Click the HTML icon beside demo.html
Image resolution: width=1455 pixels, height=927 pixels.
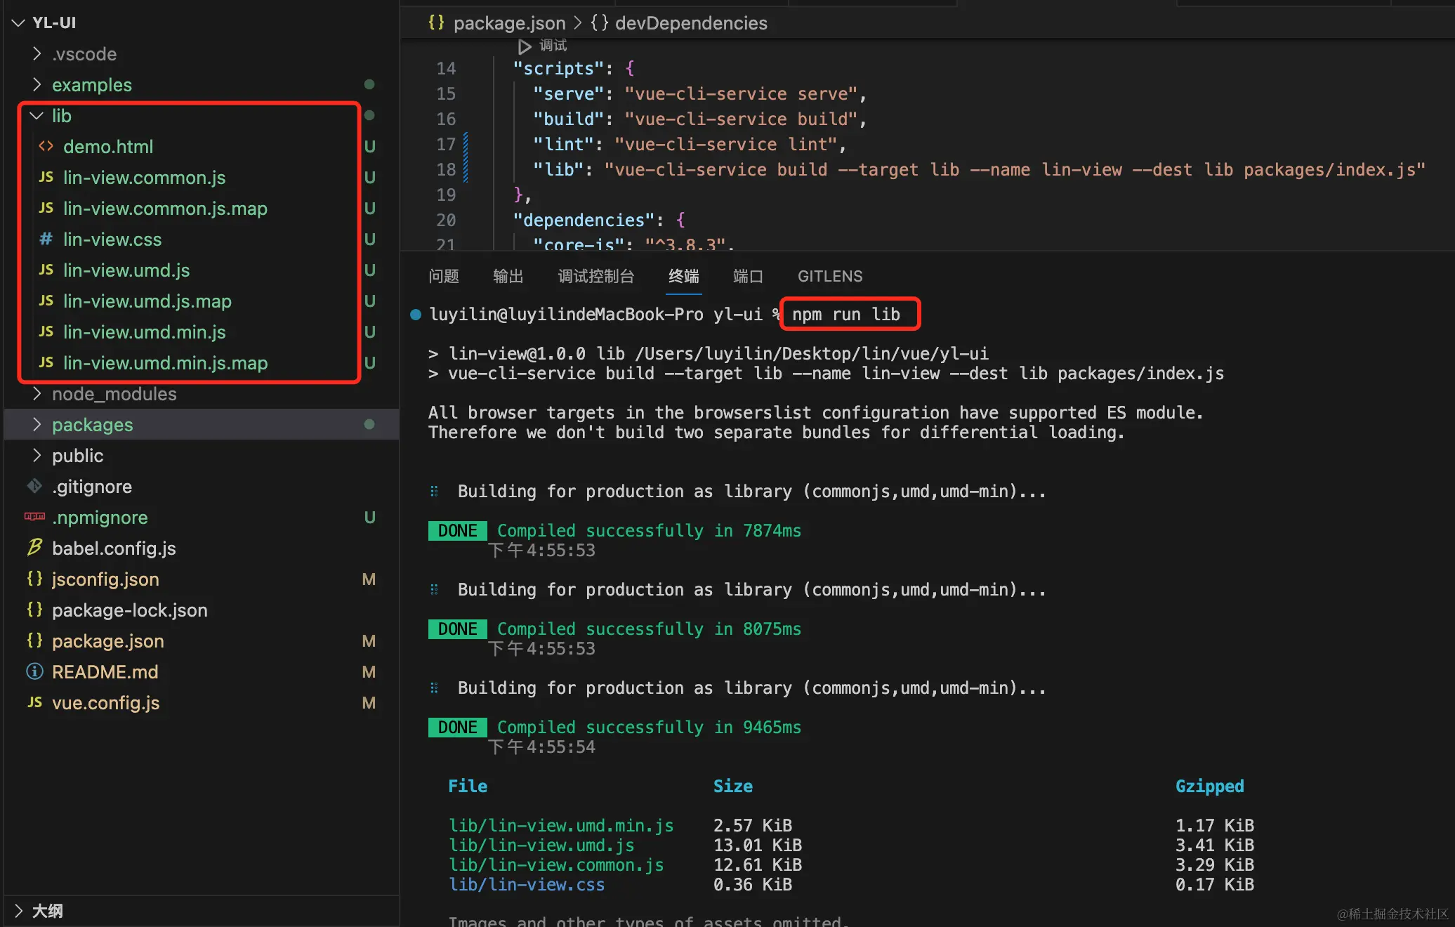(x=46, y=146)
